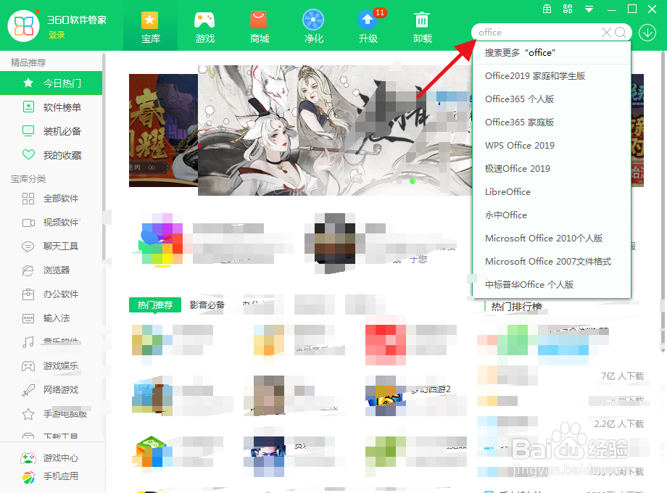This screenshot has width=667, height=493.
Task: Click the 登录 login link
Action: click(x=57, y=35)
